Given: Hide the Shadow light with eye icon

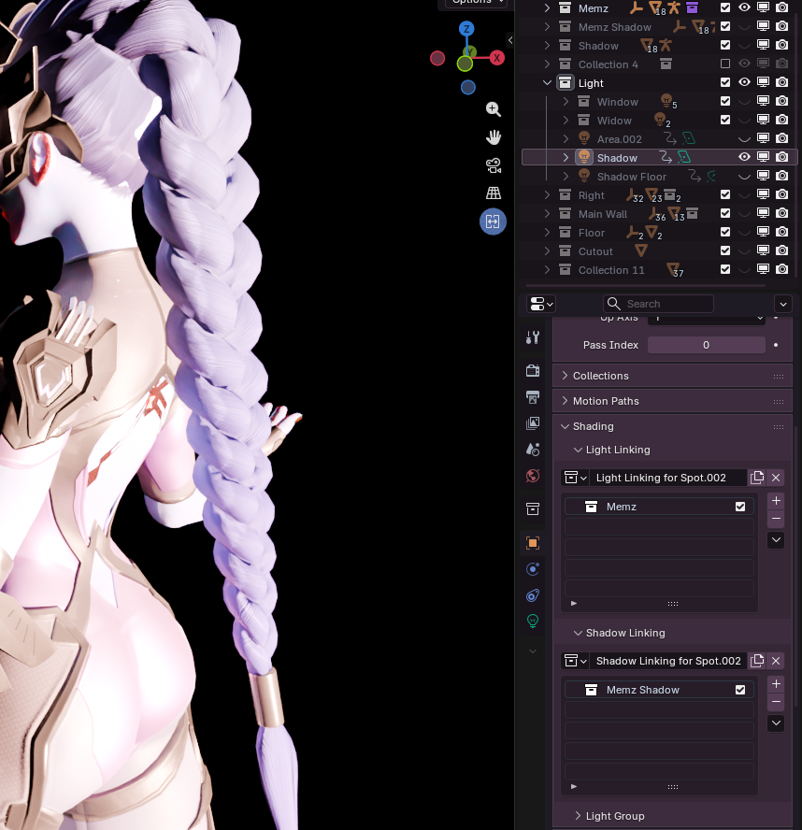Looking at the screenshot, I should click(744, 157).
